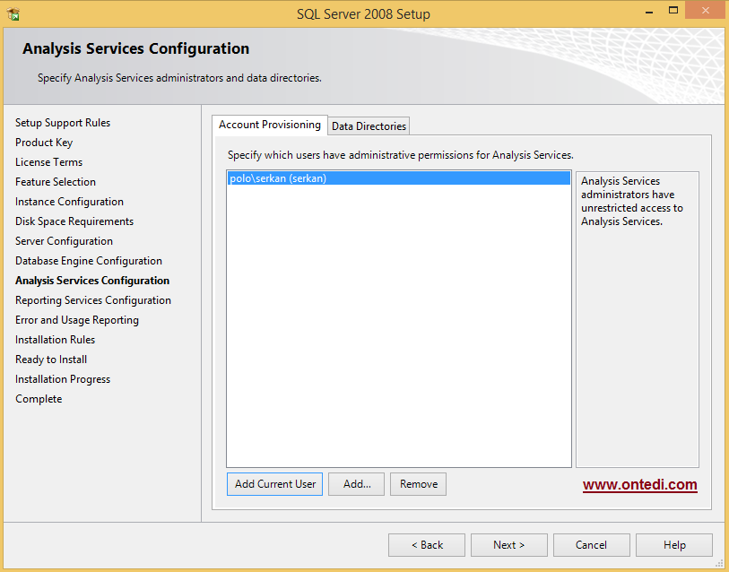
Task: Click the bold Analysis Services Configuration step
Action: [x=92, y=281]
